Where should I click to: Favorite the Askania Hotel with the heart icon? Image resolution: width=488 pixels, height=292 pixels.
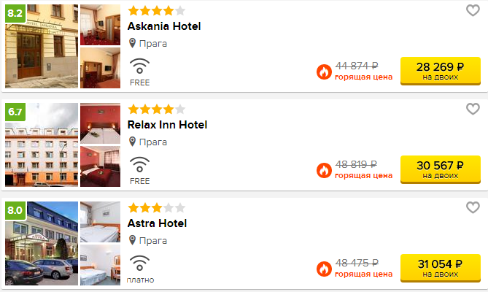(x=473, y=10)
